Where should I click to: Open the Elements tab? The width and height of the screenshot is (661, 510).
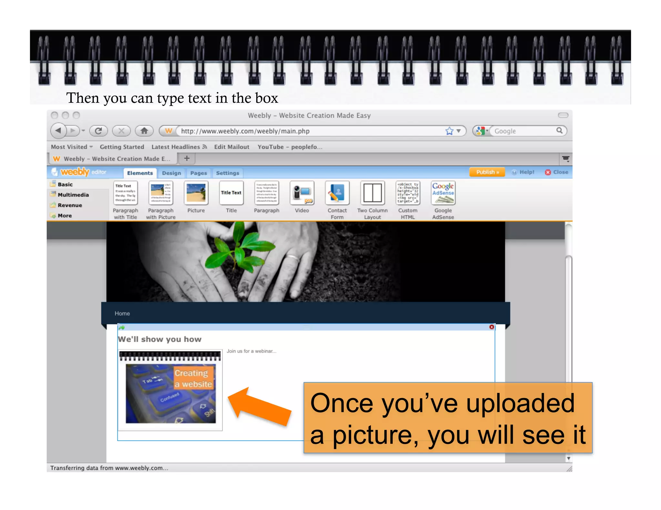pos(140,173)
